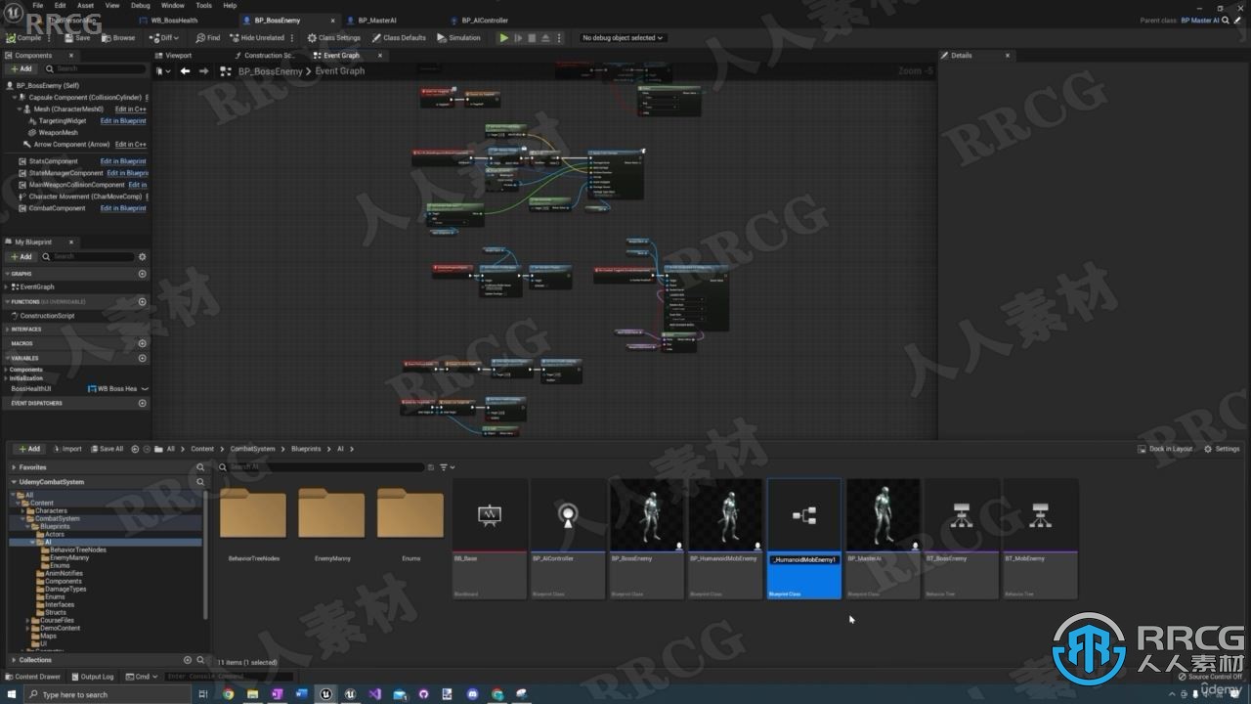This screenshot has width=1251, height=704.
Task: Switch to the WB_BossHealth tab
Action: pos(174,21)
